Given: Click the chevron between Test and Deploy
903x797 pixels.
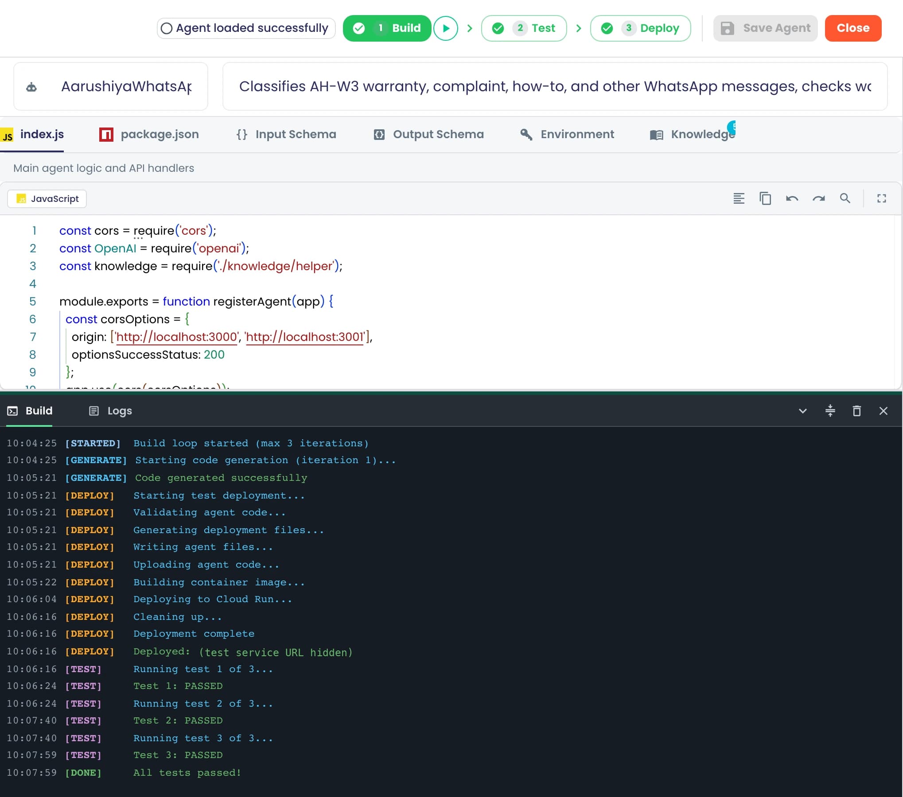Looking at the screenshot, I should 578,28.
